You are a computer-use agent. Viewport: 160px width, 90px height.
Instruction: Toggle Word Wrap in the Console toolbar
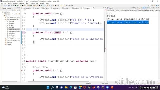[x=141, y=8]
